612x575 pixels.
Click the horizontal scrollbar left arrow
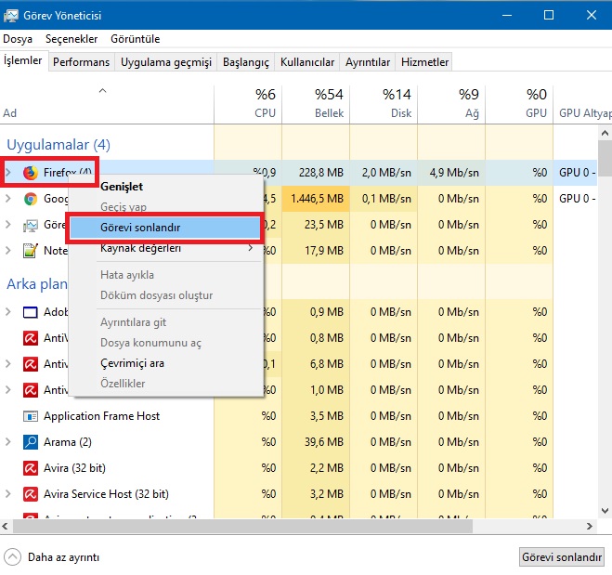tap(5, 526)
